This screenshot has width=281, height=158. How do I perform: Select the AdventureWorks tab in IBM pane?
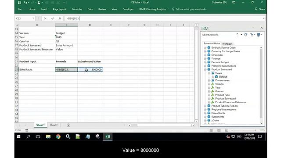212,43
